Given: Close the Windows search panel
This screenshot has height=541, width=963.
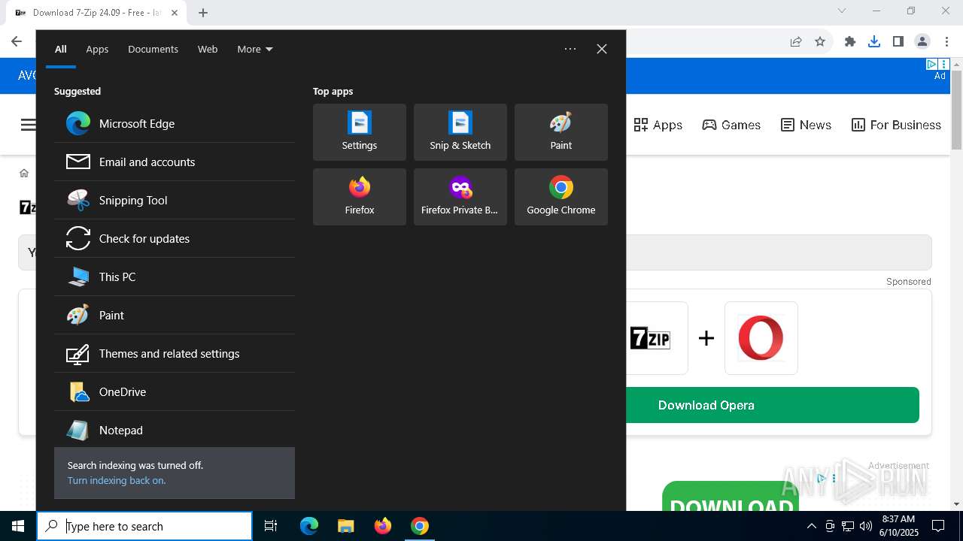Looking at the screenshot, I should (602, 49).
